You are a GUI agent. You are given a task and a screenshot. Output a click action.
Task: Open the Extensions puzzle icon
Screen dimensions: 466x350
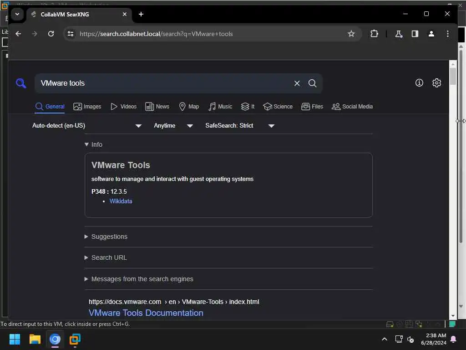tap(374, 34)
